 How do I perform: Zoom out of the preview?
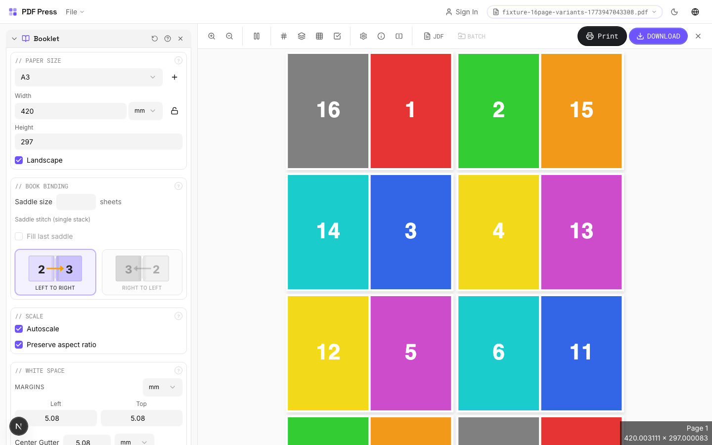click(x=229, y=36)
